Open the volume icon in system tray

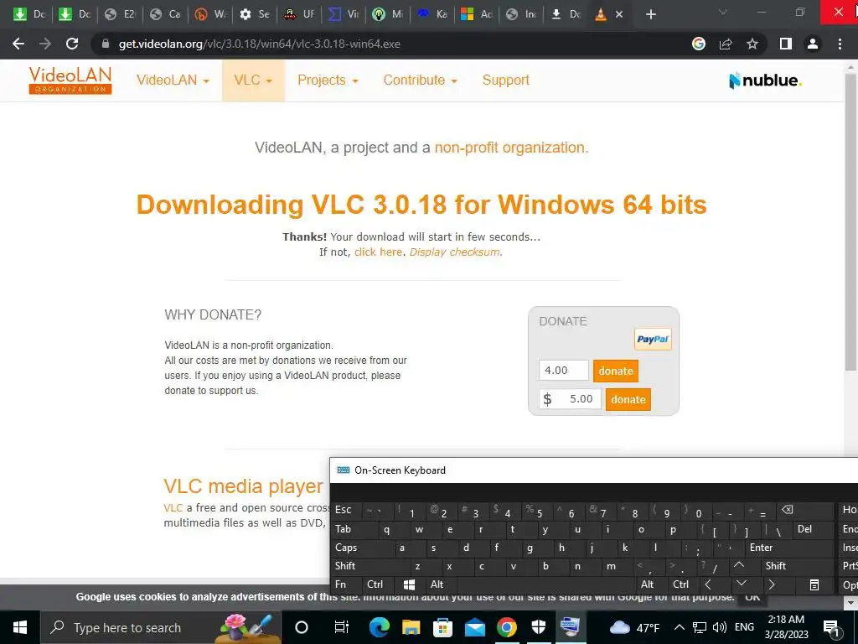pos(720,627)
